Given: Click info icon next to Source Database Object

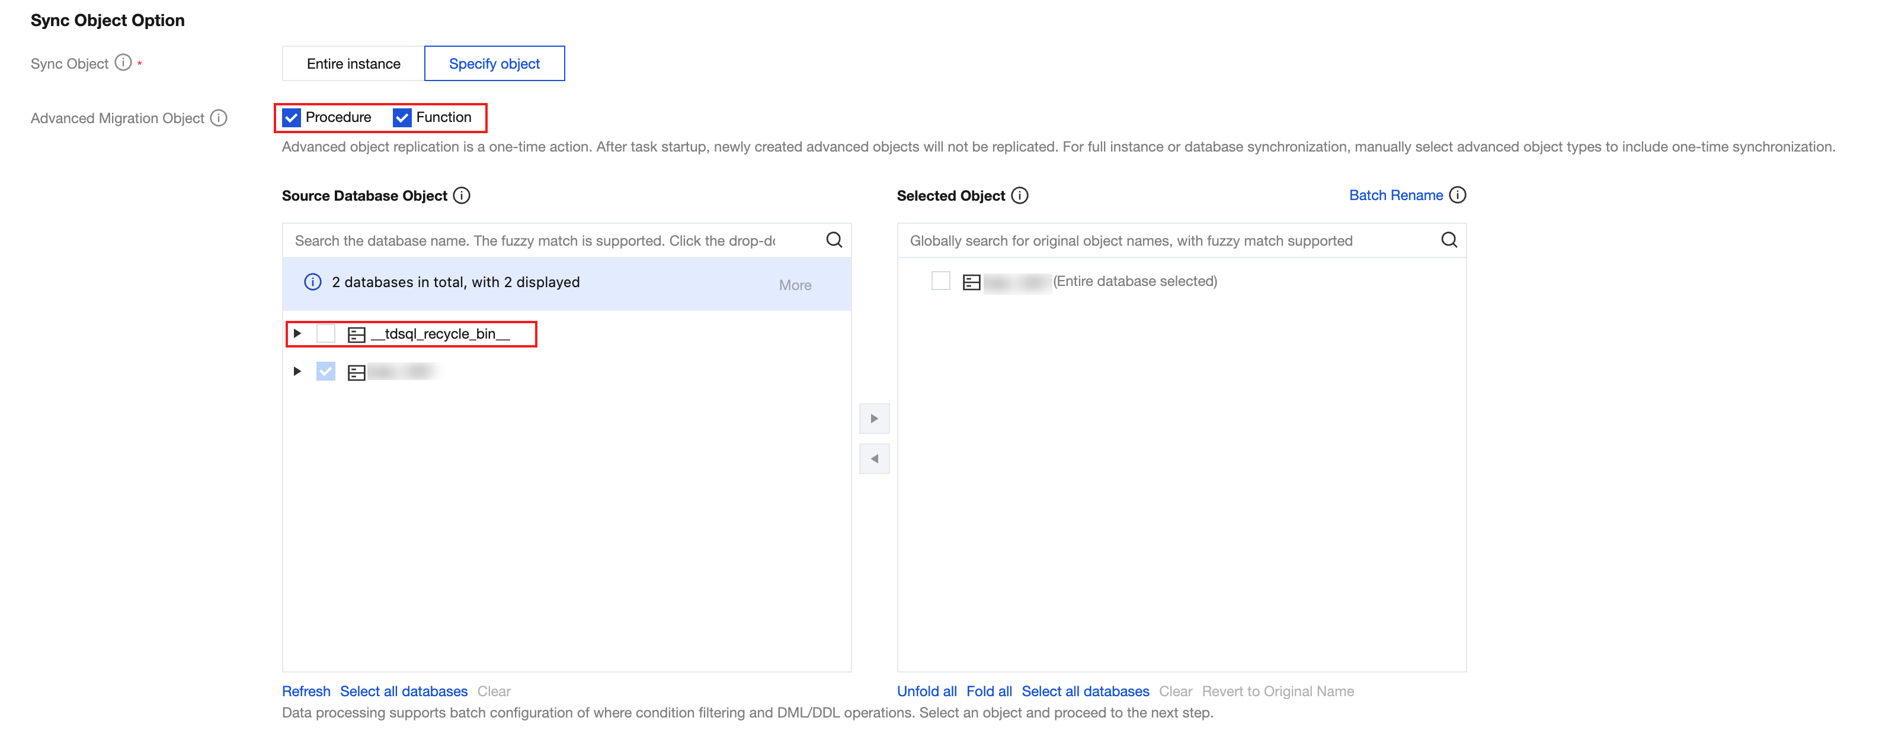Looking at the screenshot, I should pyautogui.click(x=461, y=195).
